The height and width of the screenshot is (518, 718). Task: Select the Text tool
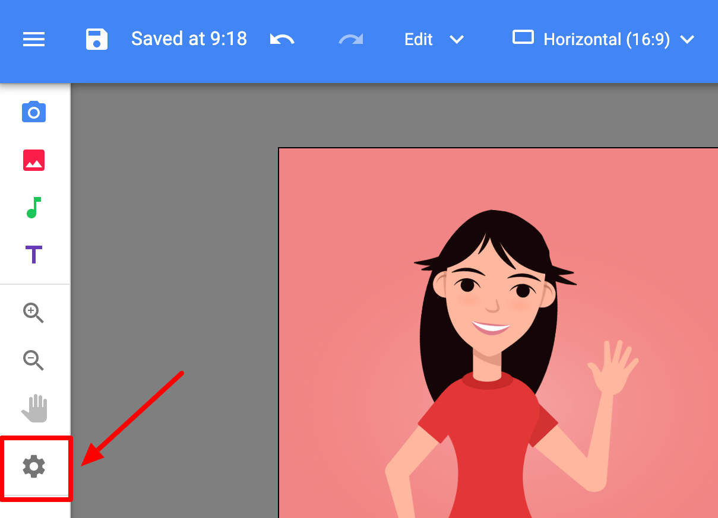pyautogui.click(x=34, y=255)
